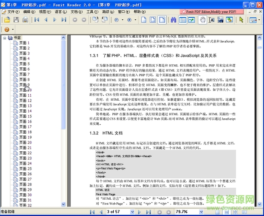Open the 语言 menu

(x=61, y=12)
